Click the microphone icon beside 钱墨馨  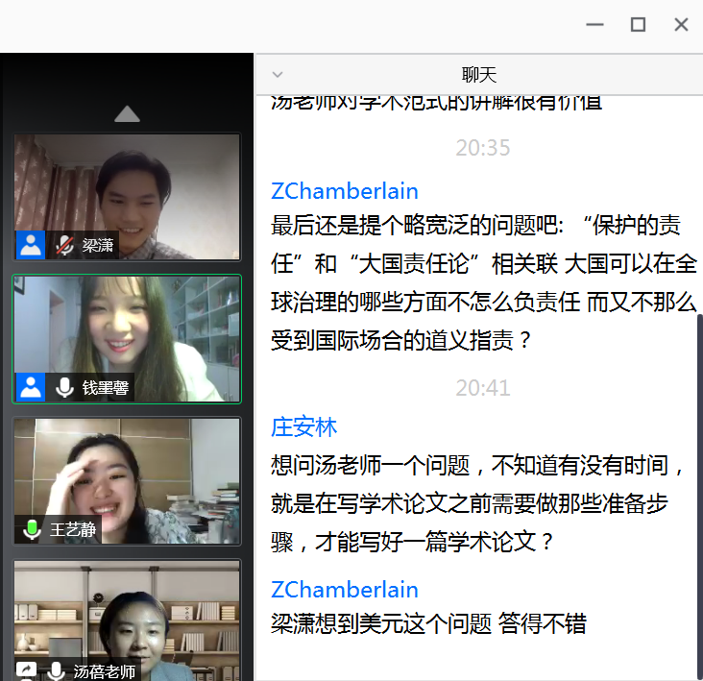tap(65, 387)
